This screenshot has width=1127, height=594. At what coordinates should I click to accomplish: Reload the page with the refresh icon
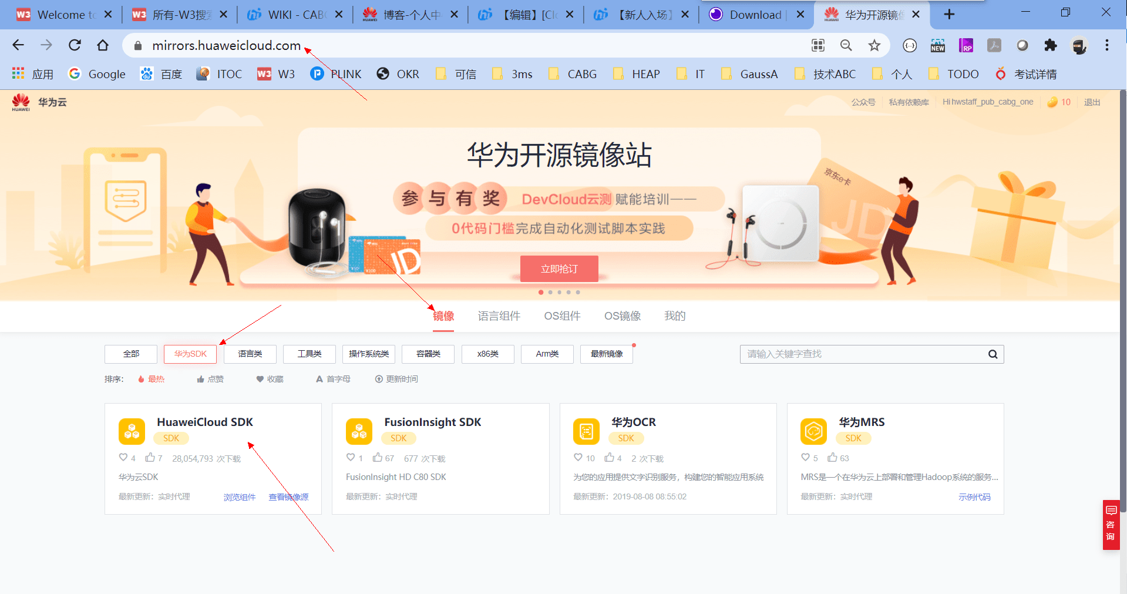(x=75, y=45)
